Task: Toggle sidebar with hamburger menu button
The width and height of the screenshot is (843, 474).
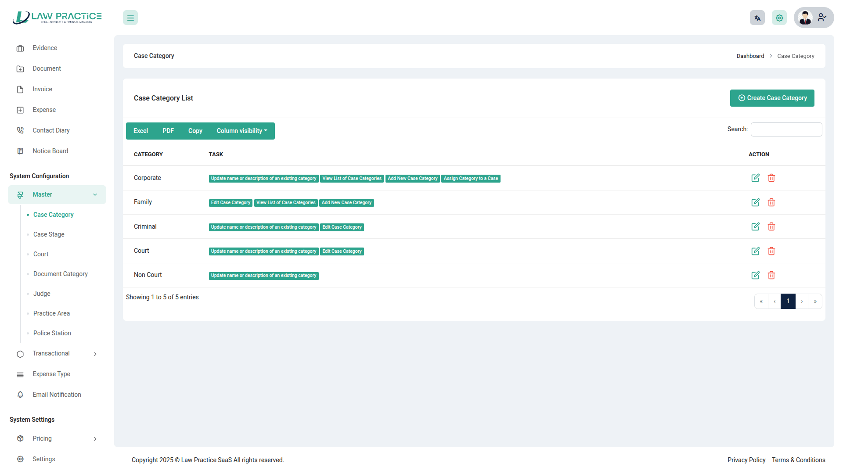Action: click(x=130, y=18)
